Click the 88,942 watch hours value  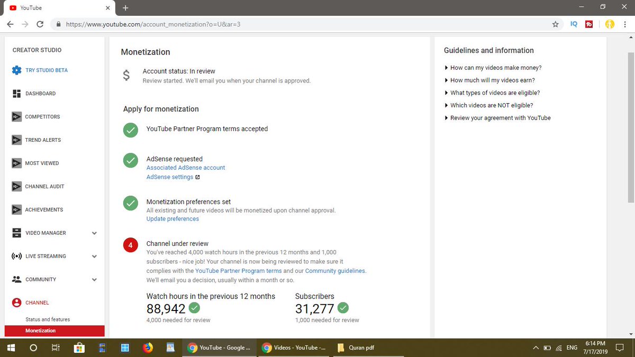(166, 309)
